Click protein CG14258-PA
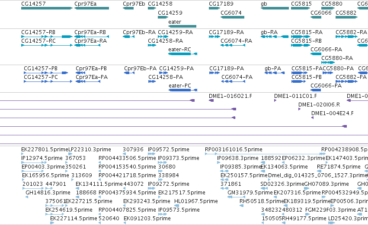Viewport: 368px width, 225px height. pyautogui.click(x=152, y=81)
